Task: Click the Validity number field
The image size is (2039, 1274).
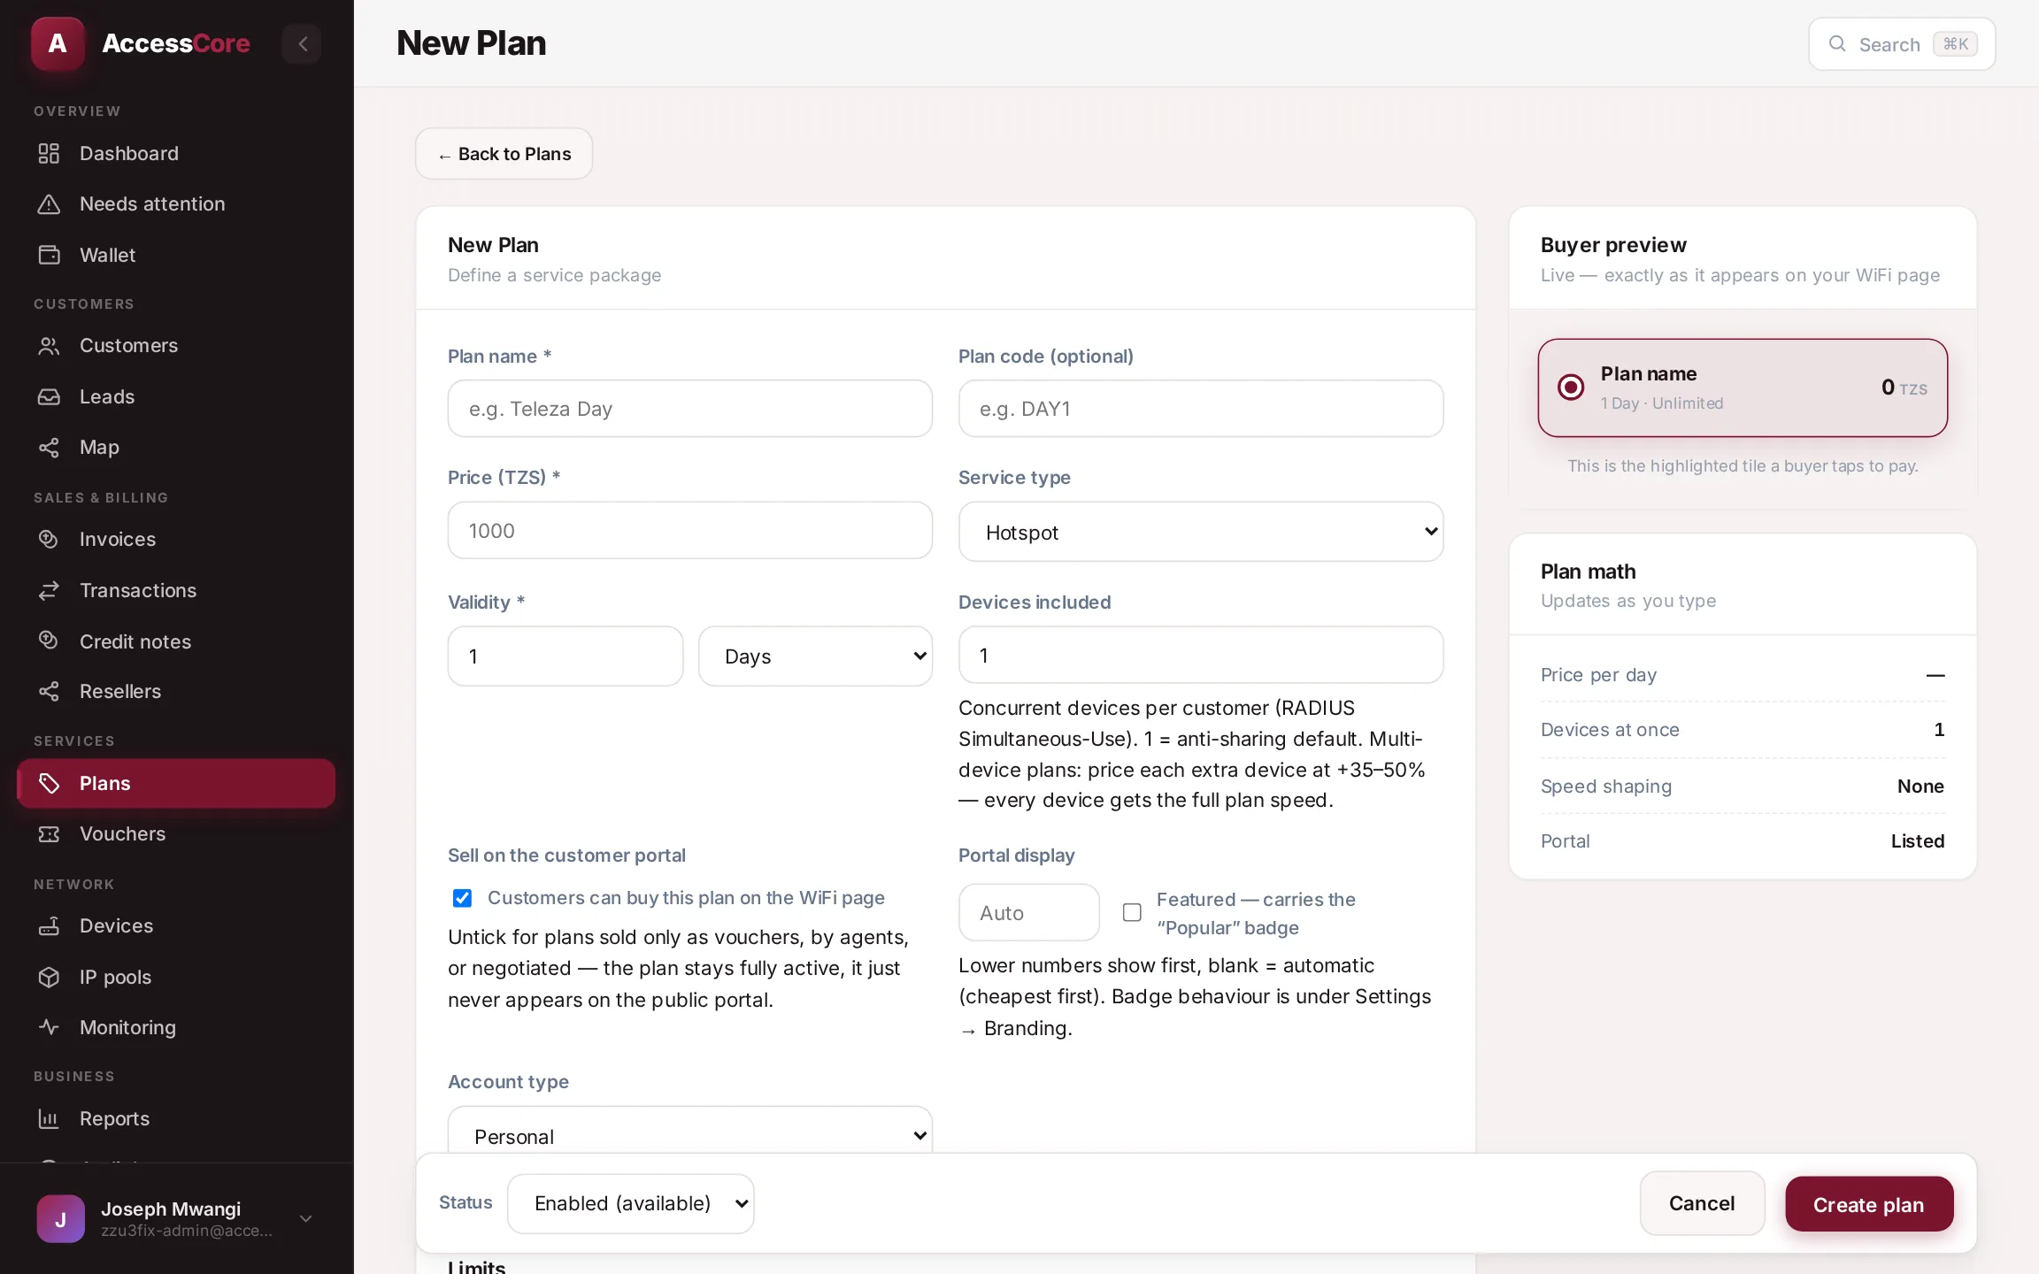Action: (566, 656)
